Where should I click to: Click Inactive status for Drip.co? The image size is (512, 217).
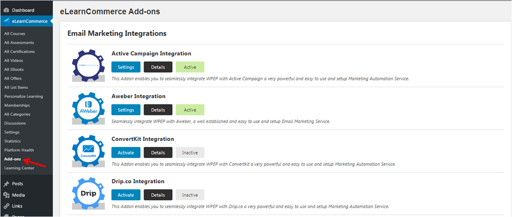[190, 195]
